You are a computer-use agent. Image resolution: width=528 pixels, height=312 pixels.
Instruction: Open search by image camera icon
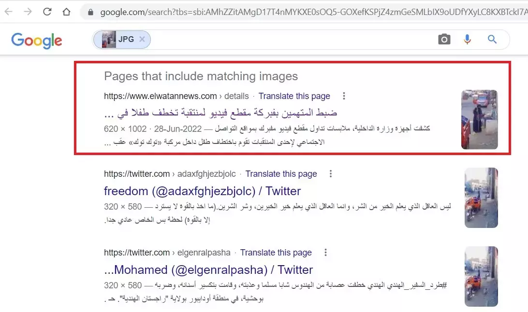coord(444,39)
